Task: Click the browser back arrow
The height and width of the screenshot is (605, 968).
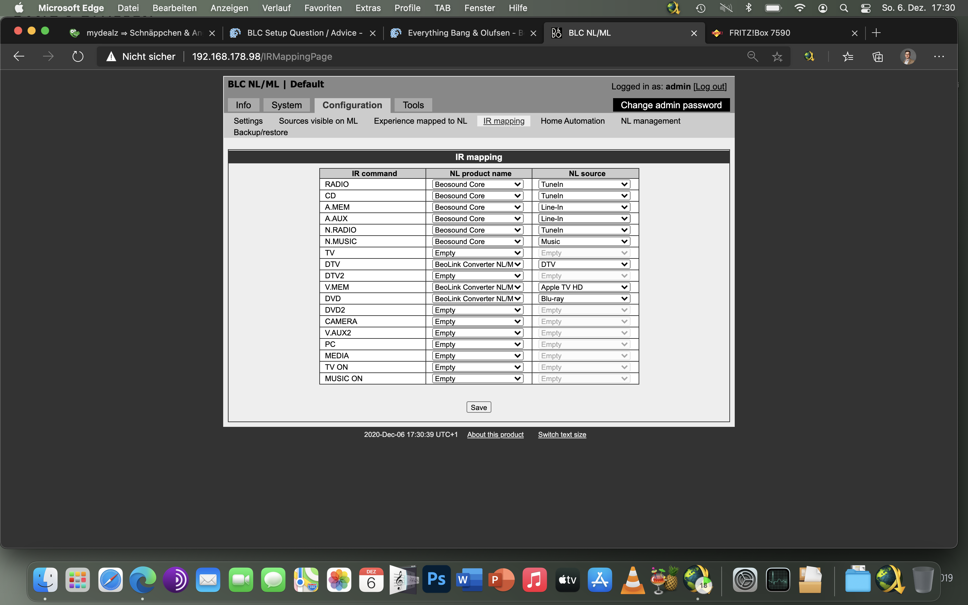Action: pos(19,56)
